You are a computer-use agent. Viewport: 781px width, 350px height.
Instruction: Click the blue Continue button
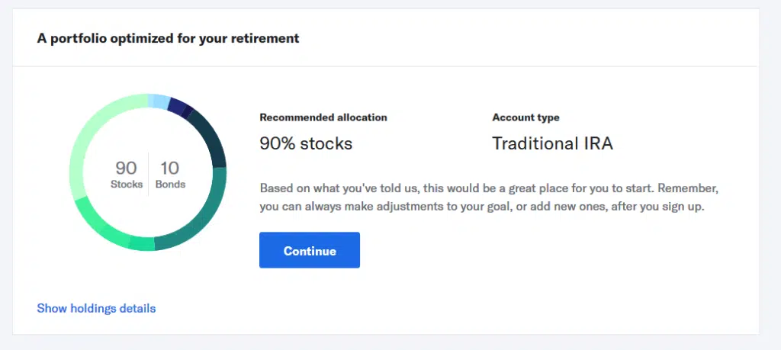pos(309,250)
